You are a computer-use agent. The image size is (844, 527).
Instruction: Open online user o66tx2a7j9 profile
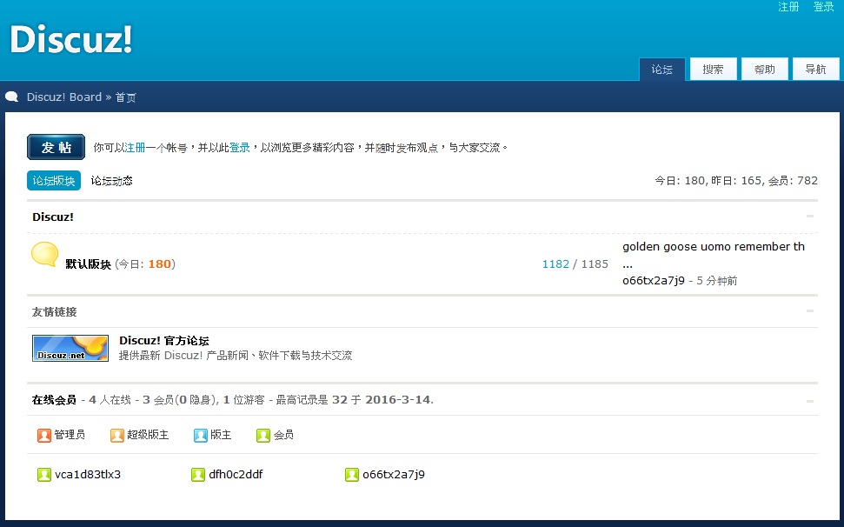(394, 474)
